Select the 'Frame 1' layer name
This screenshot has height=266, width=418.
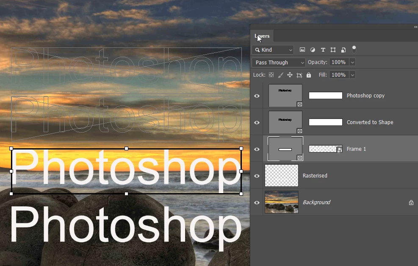pyautogui.click(x=356, y=149)
